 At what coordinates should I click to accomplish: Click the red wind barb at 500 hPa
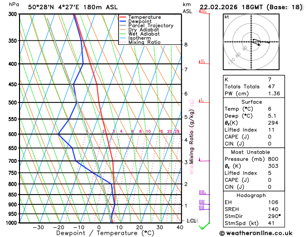205,101
